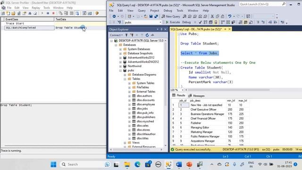Select the dbo.titleauthor table
This screenshot has height=170, width=302.
pyautogui.click(x=146, y=134)
